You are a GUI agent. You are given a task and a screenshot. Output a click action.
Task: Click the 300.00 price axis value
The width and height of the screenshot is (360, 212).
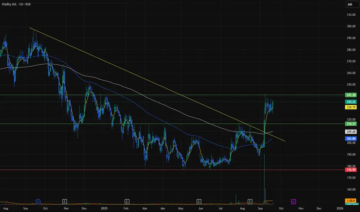(x=351, y=26)
